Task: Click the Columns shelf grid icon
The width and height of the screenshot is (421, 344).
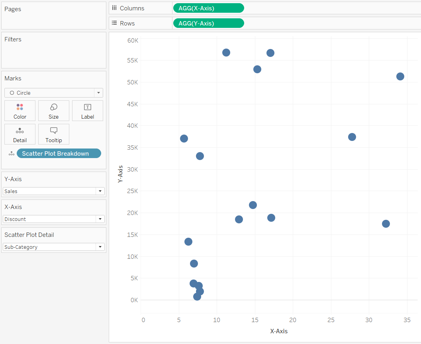Action: click(114, 8)
